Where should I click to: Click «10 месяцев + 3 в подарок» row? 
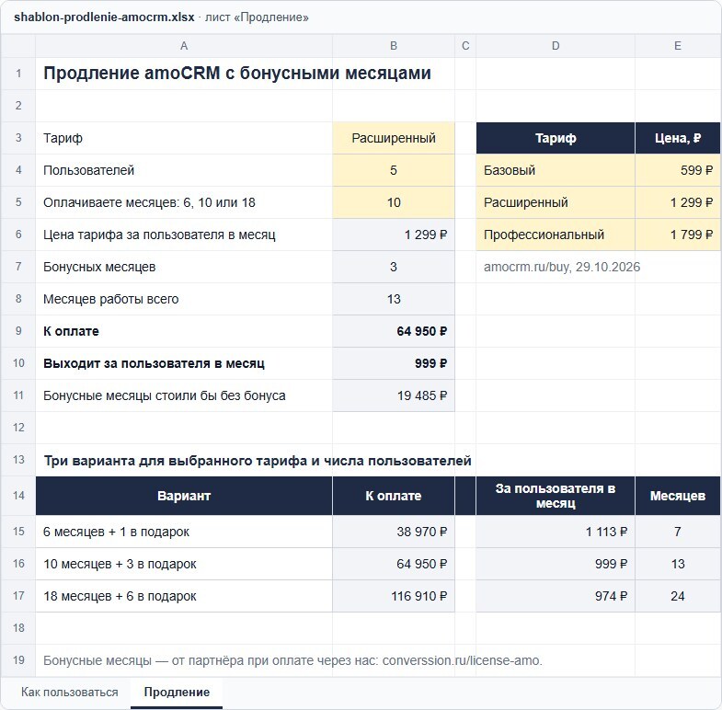[x=184, y=564]
